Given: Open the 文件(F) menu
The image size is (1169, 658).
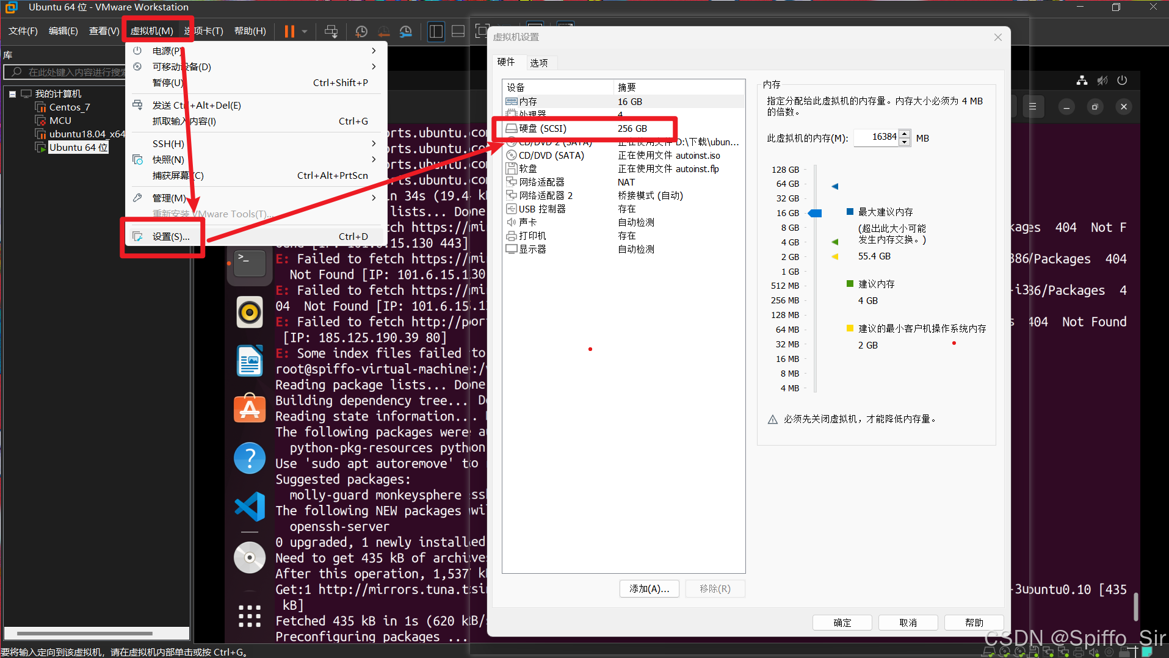Looking at the screenshot, I should [x=23, y=31].
